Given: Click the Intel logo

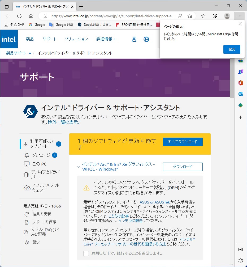Looking at the screenshot, I should coord(9,39).
